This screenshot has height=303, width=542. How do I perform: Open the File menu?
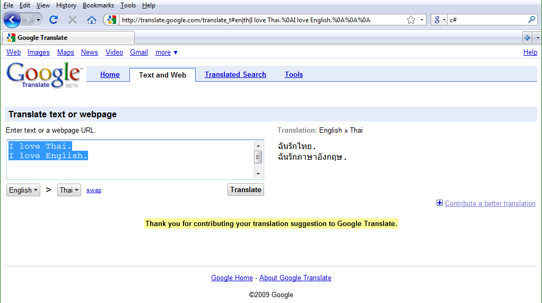pyautogui.click(x=8, y=5)
